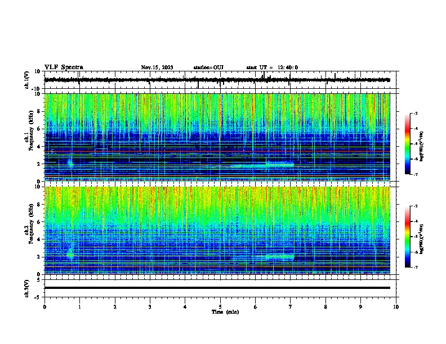446x344 pixels.
Task: Click the time axis tick label "10"
Action: click(x=396, y=307)
